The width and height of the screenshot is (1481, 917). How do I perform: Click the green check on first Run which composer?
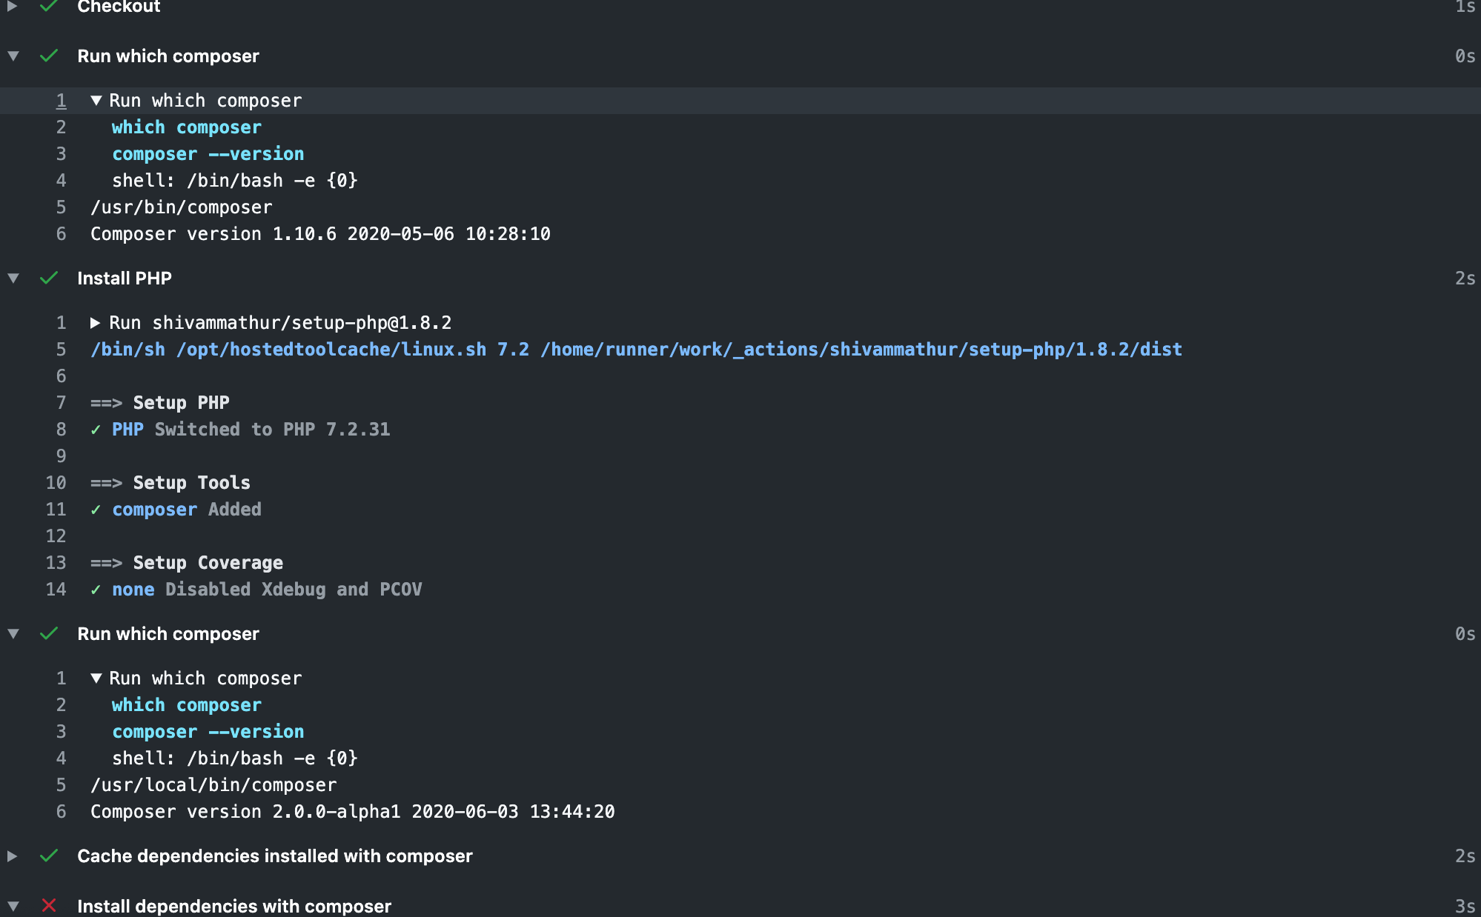(x=48, y=56)
